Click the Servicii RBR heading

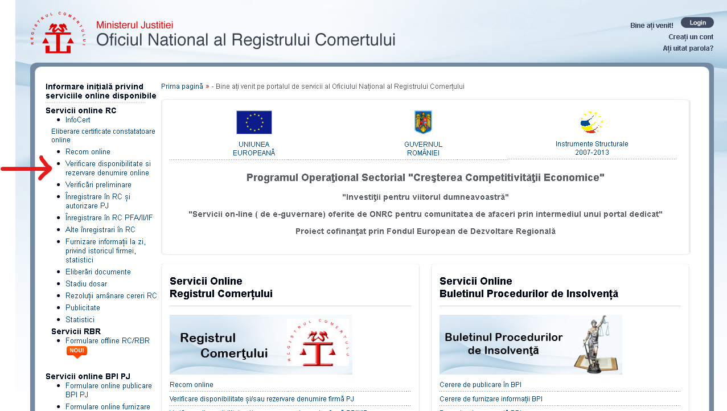tap(76, 331)
